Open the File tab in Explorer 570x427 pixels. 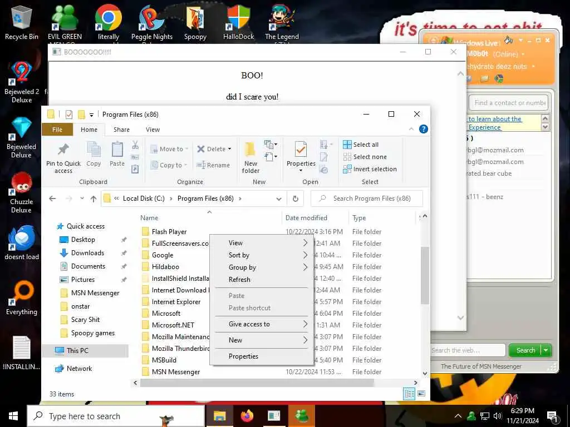click(57, 130)
